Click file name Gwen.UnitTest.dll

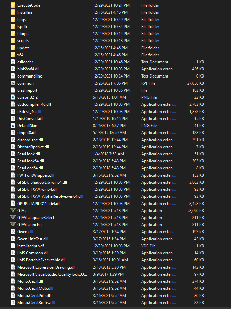[32, 239]
